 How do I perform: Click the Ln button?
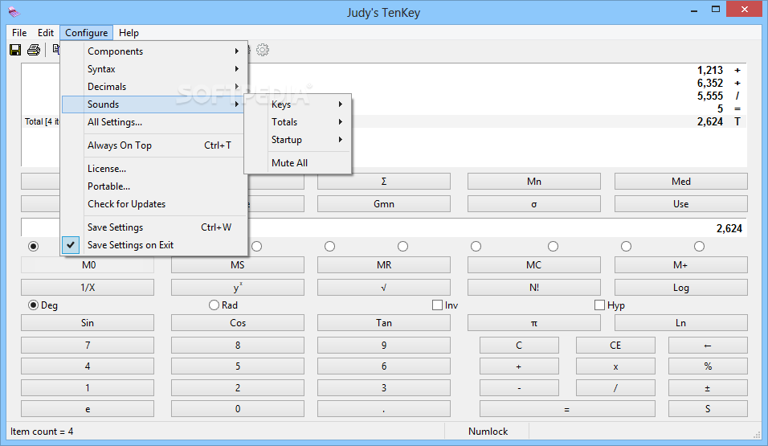pyautogui.click(x=680, y=323)
